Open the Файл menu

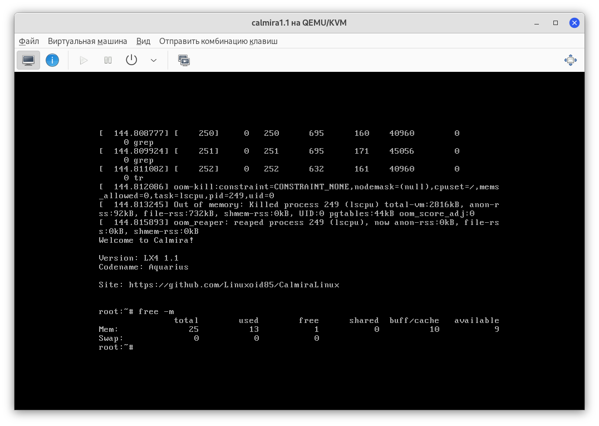tap(29, 41)
